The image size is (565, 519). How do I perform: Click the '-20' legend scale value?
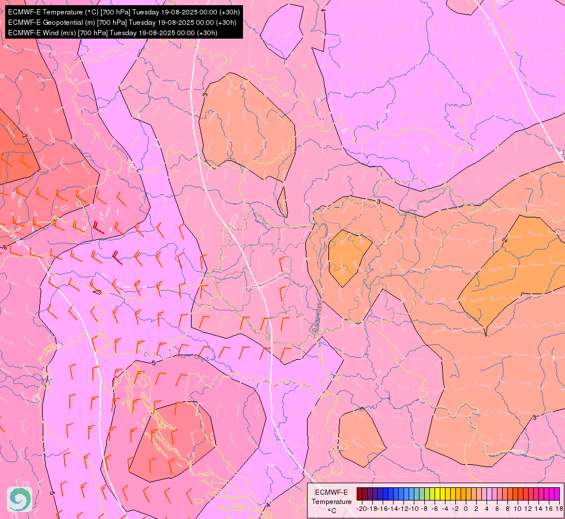pyautogui.click(x=361, y=509)
